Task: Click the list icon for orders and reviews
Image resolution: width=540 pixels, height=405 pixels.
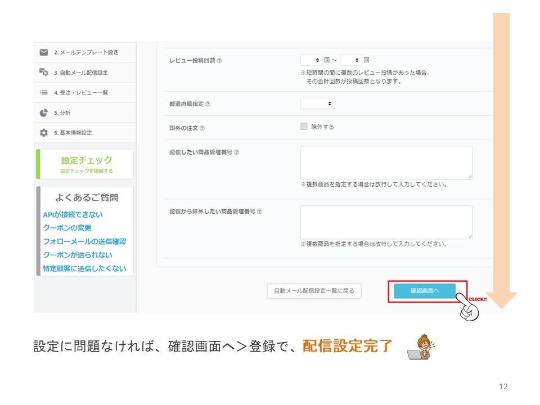Action: (44, 92)
